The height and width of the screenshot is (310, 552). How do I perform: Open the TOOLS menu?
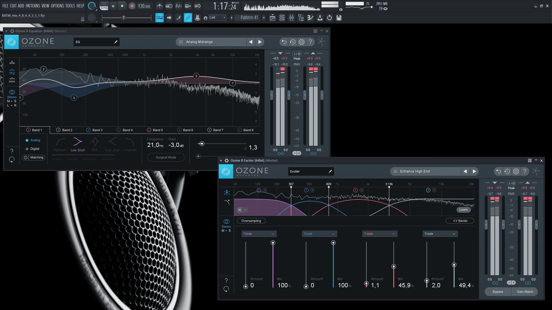pos(70,6)
